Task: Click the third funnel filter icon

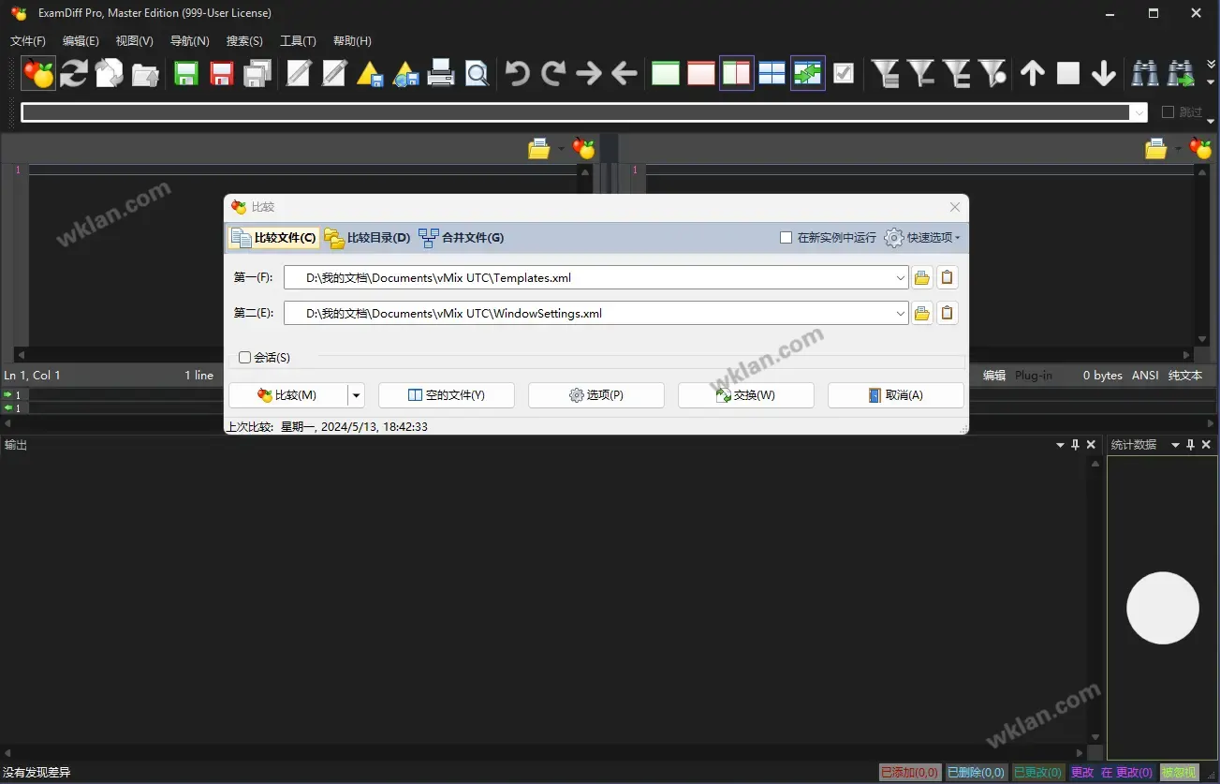Action: point(956,73)
